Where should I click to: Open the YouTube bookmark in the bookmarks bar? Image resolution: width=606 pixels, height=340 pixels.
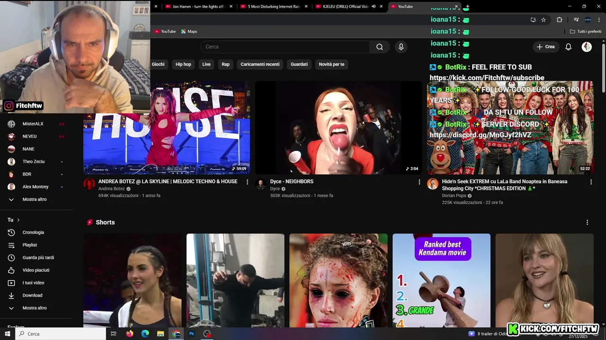(x=165, y=32)
